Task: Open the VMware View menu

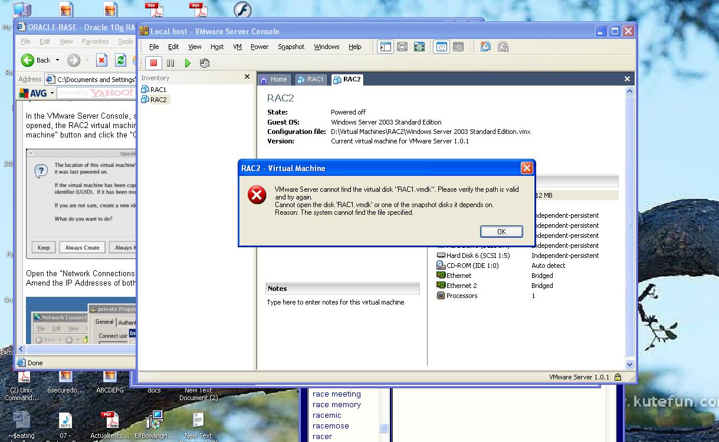Action: pyautogui.click(x=195, y=47)
